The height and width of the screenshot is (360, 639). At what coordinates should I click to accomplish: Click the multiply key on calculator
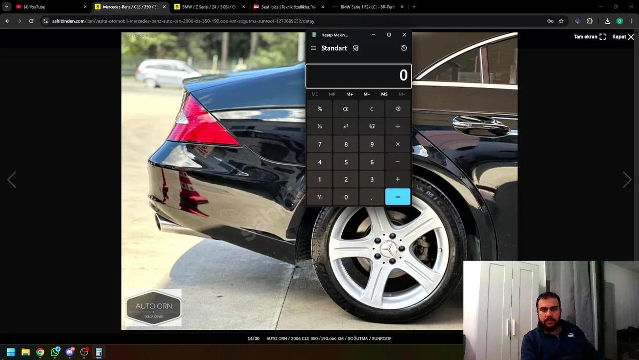tap(398, 144)
